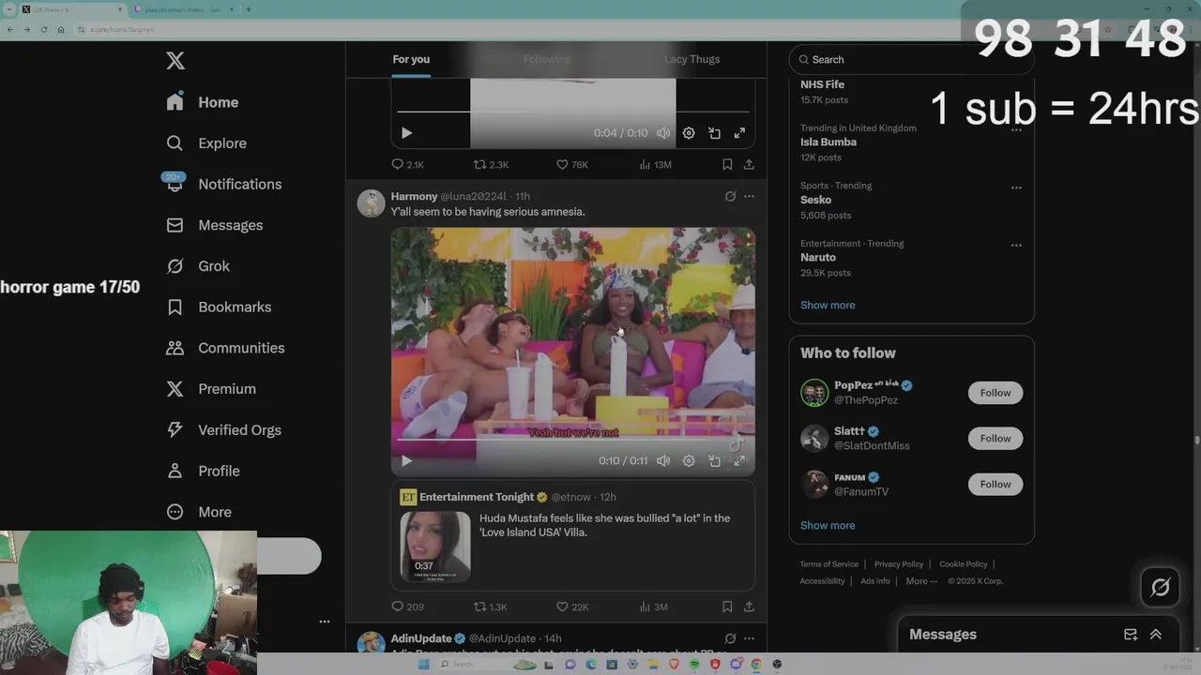Switch to the Twitch browser tab
1201x675 pixels.
[x=183, y=9]
